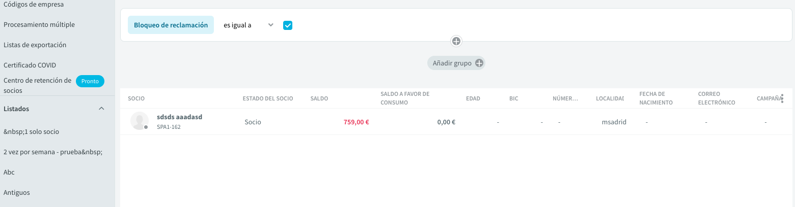Open Centro de retención de socios
Image resolution: width=795 pixels, height=207 pixels.
(37, 85)
